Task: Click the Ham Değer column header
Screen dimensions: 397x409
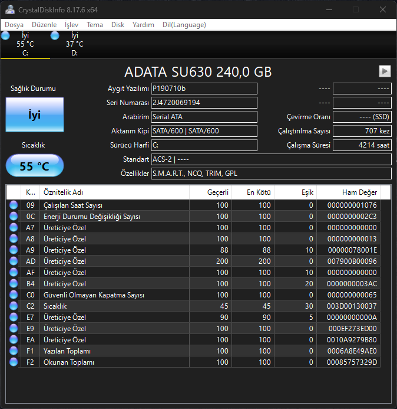Action: click(x=348, y=192)
